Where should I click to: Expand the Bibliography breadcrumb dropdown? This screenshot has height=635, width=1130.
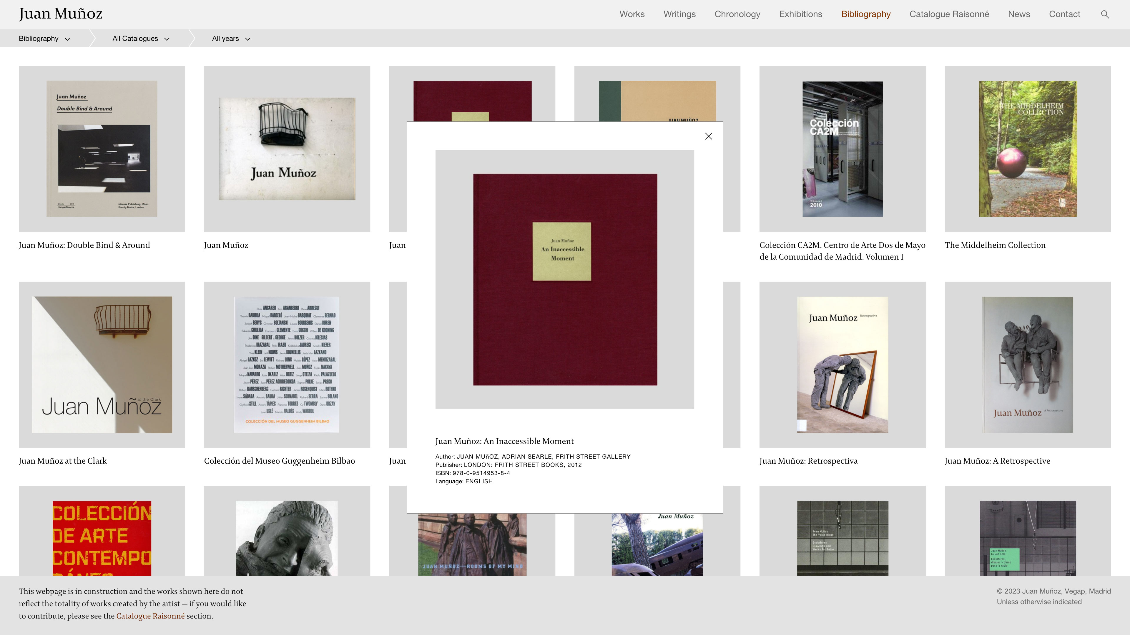coord(44,39)
